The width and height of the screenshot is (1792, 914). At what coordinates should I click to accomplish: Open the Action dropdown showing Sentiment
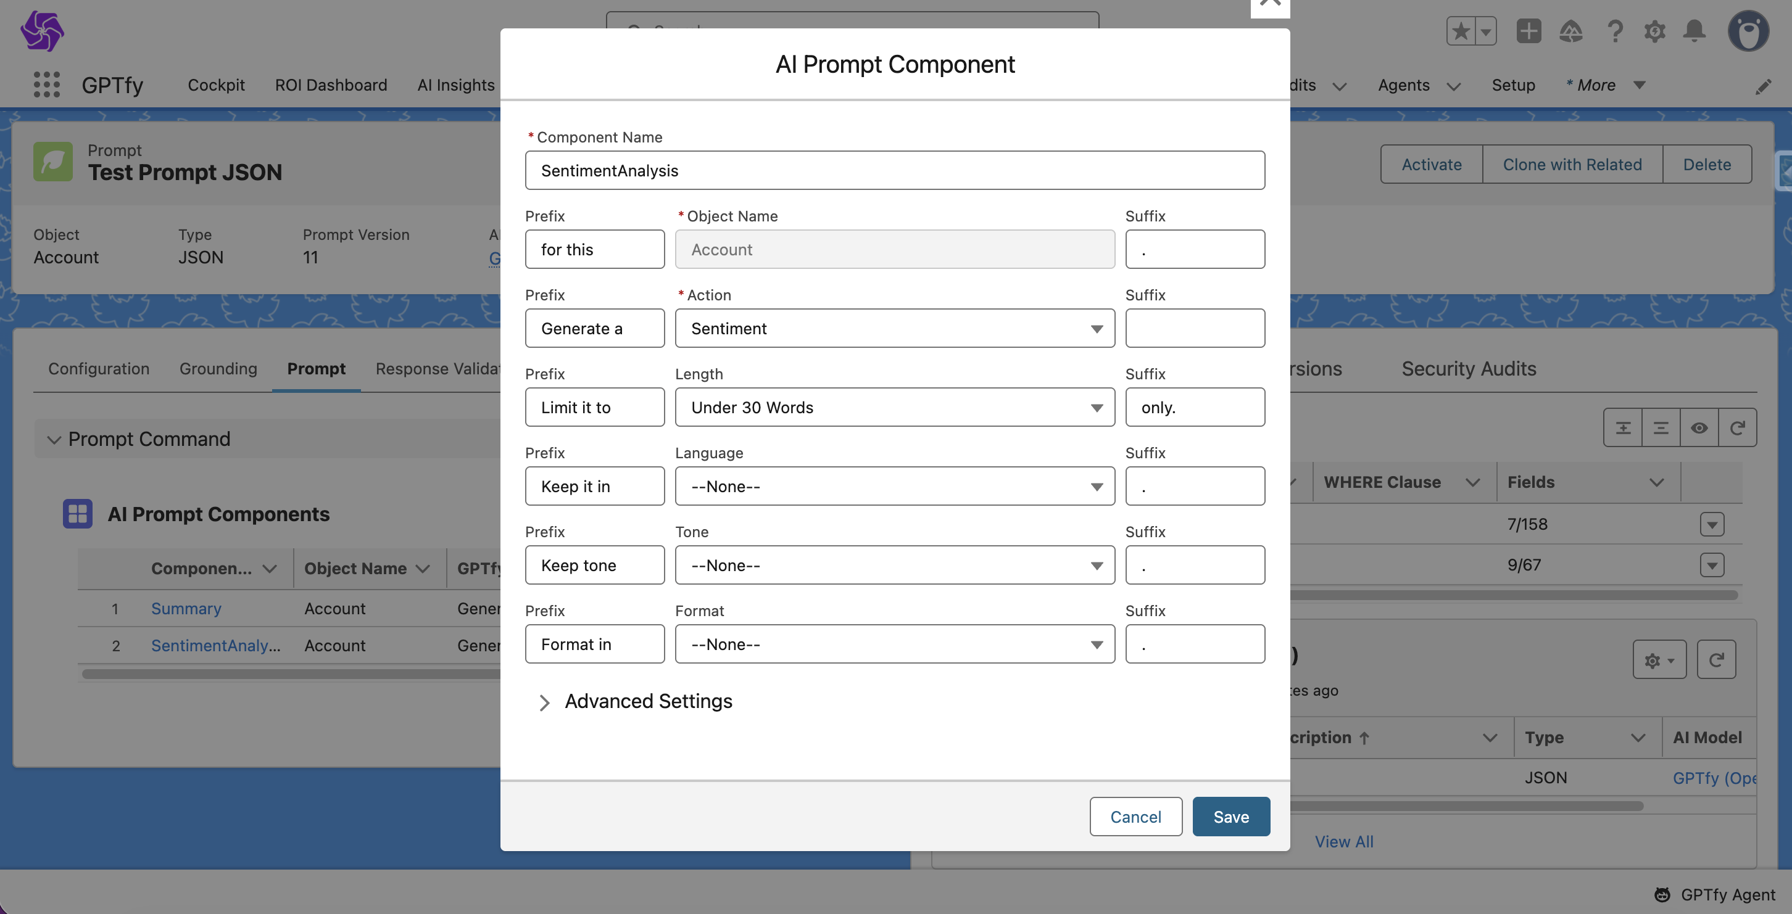(x=894, y=329)
